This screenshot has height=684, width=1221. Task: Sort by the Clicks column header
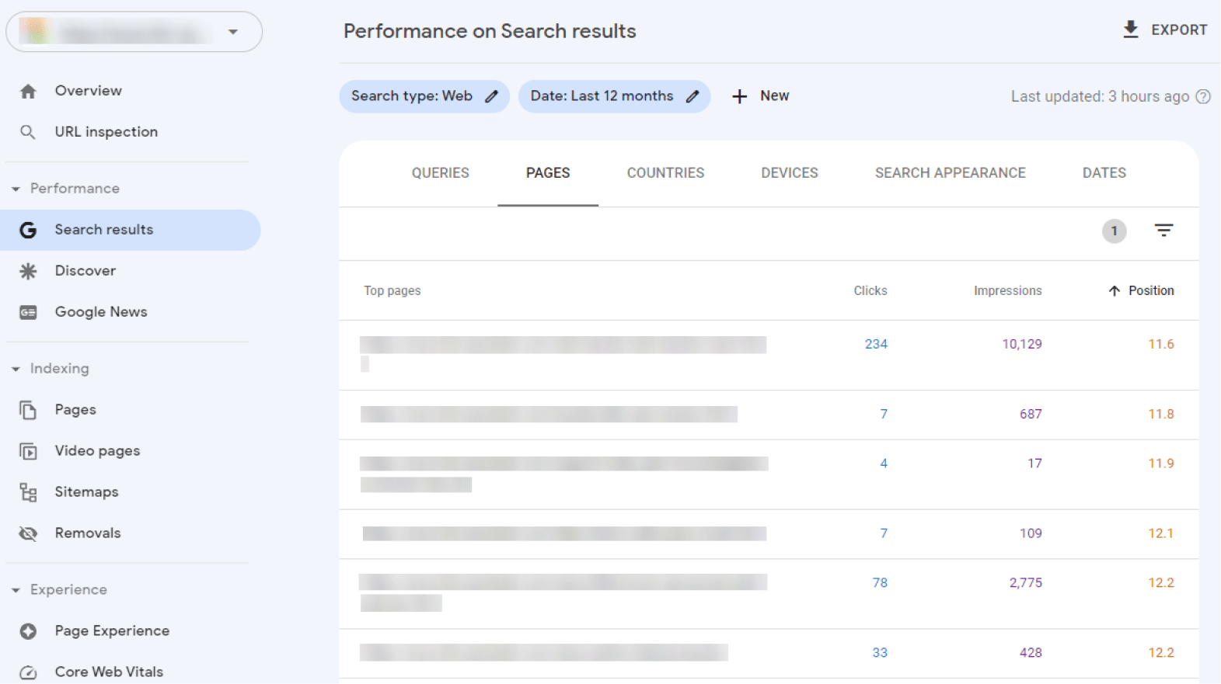tap(870, 290)
